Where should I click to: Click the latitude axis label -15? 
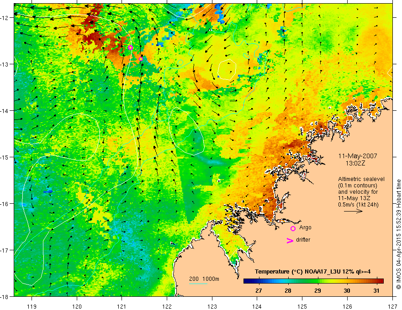point(5,157)
